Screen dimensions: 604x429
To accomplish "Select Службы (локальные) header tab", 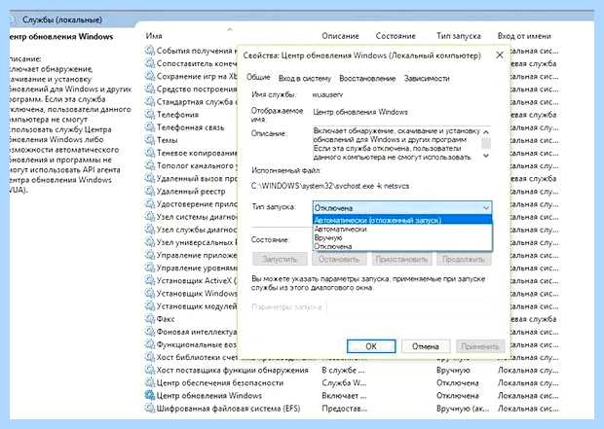I will (x=62, y=19).
